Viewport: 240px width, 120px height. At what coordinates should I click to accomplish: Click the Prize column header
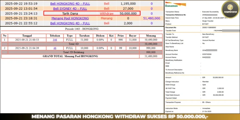pos(121,36)
